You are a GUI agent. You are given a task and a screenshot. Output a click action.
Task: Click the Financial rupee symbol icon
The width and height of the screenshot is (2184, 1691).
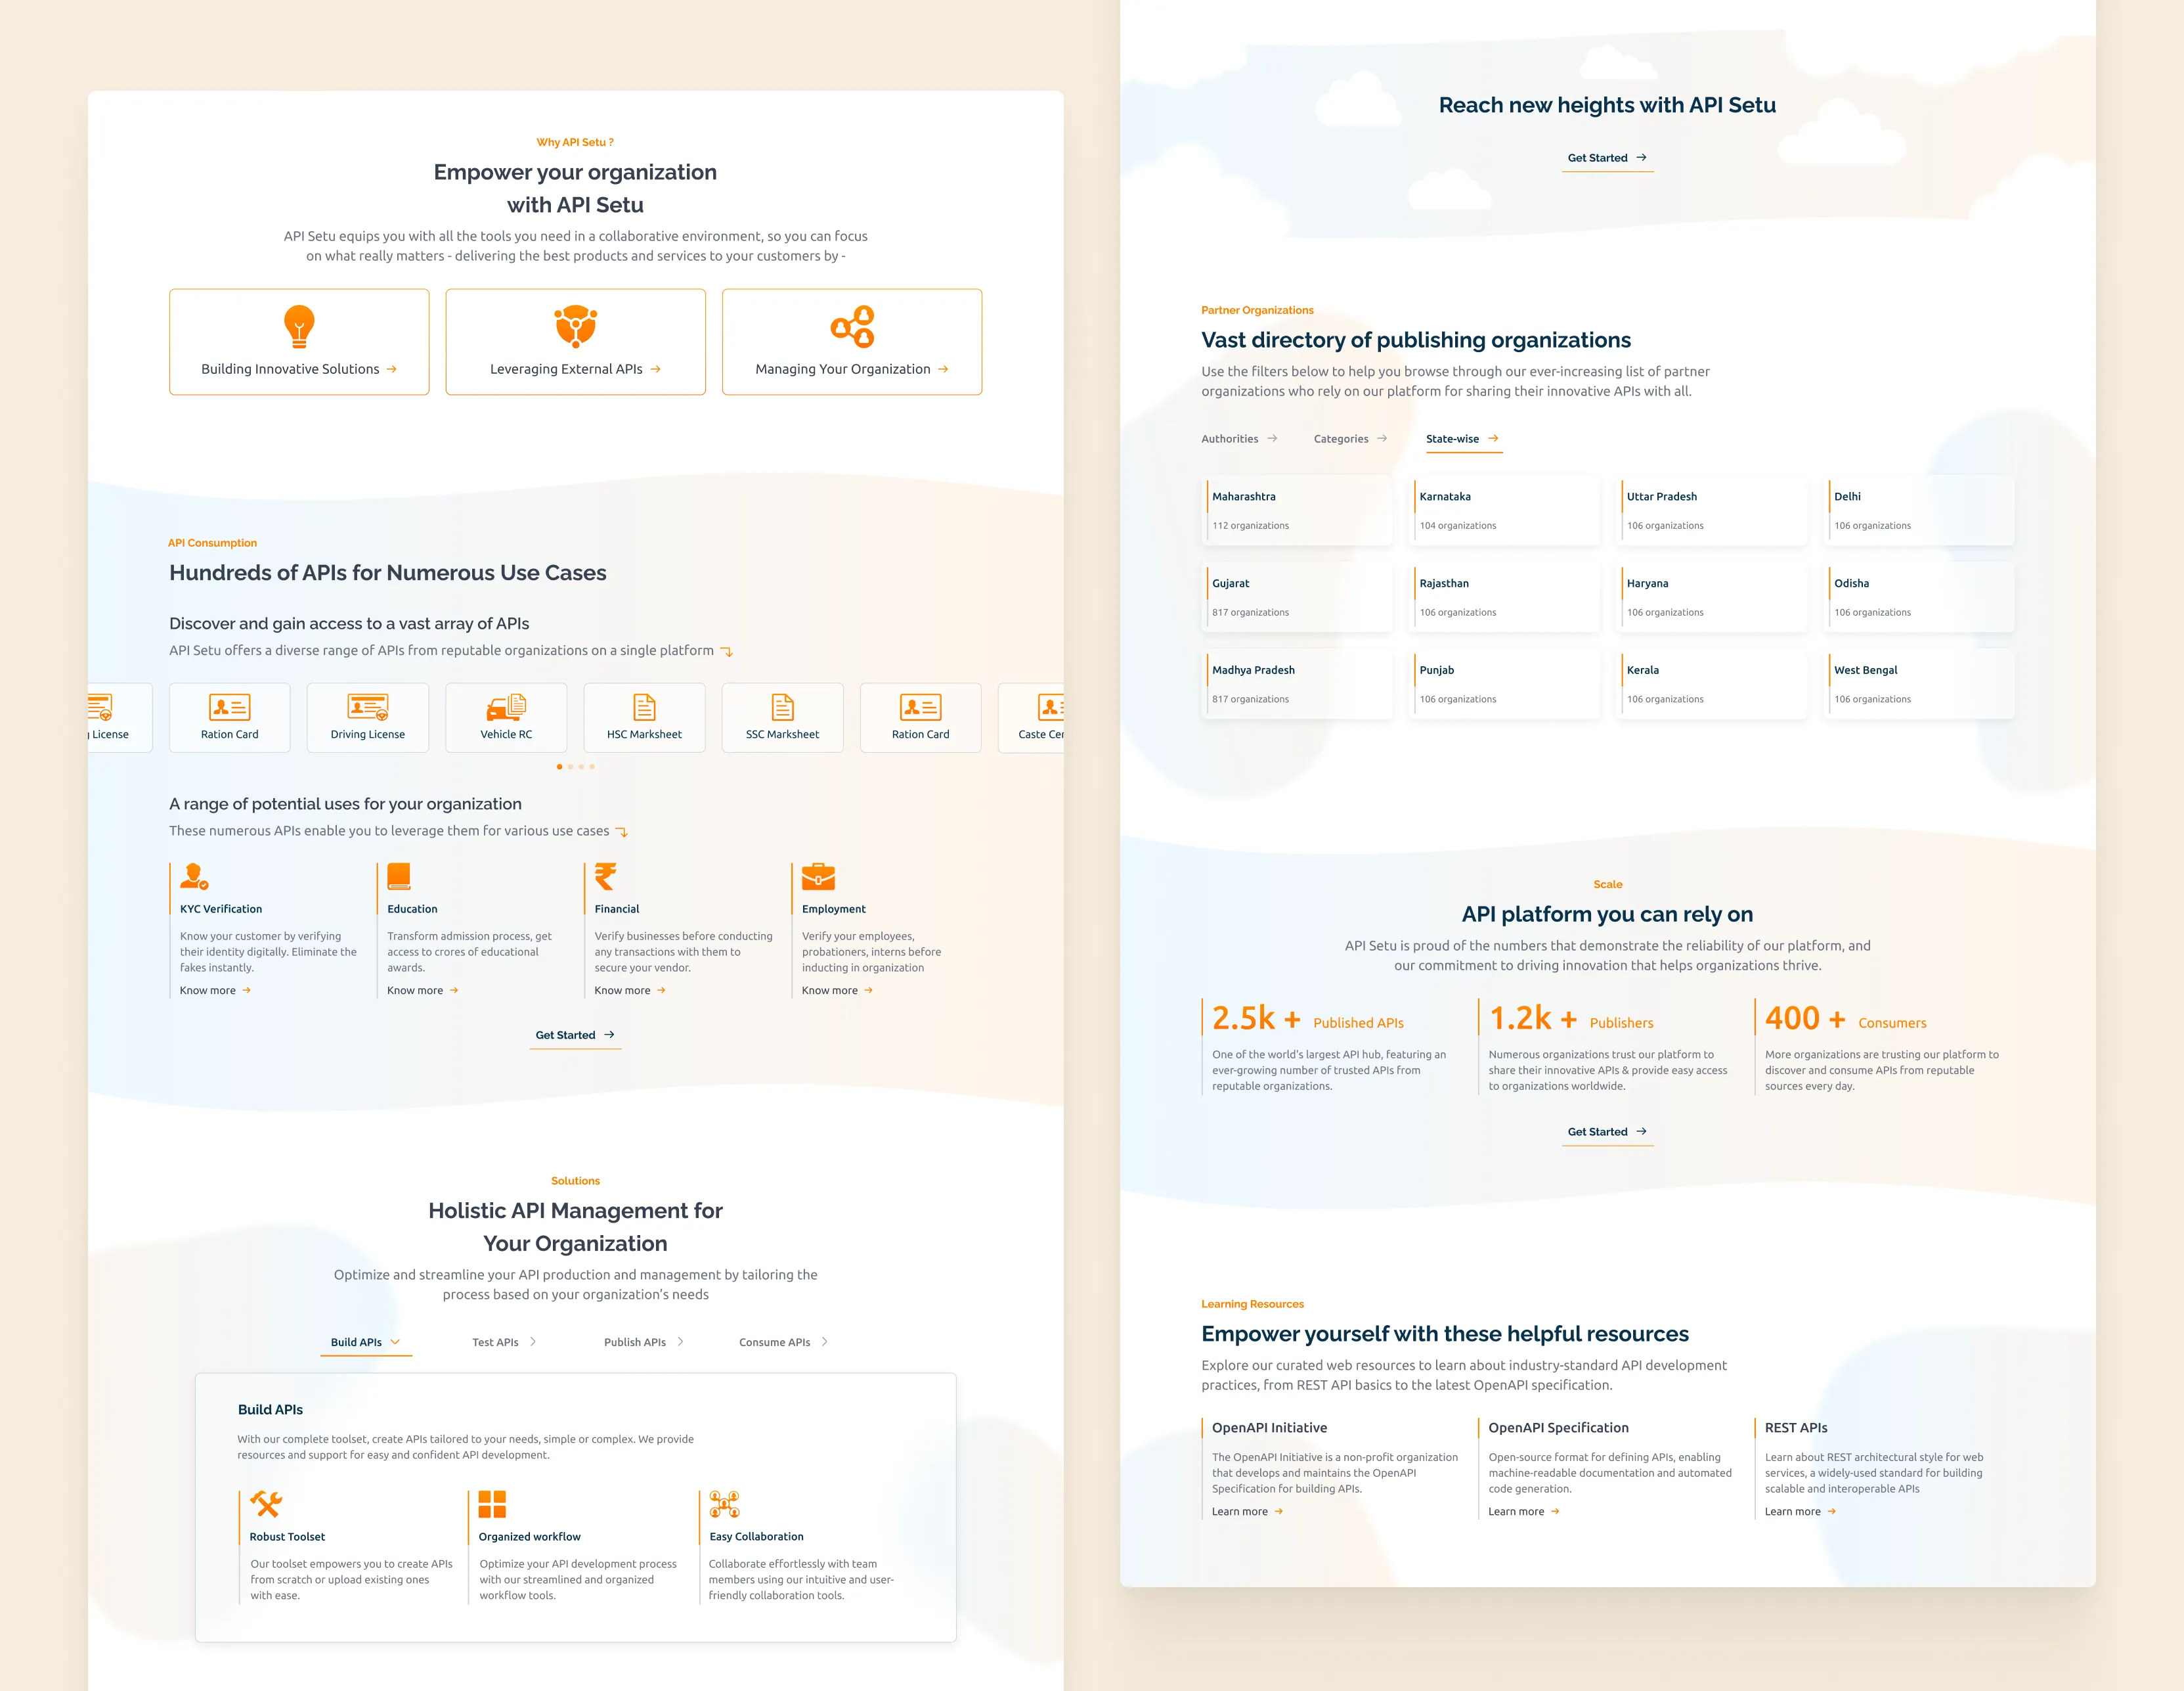(x=605, y=876)
